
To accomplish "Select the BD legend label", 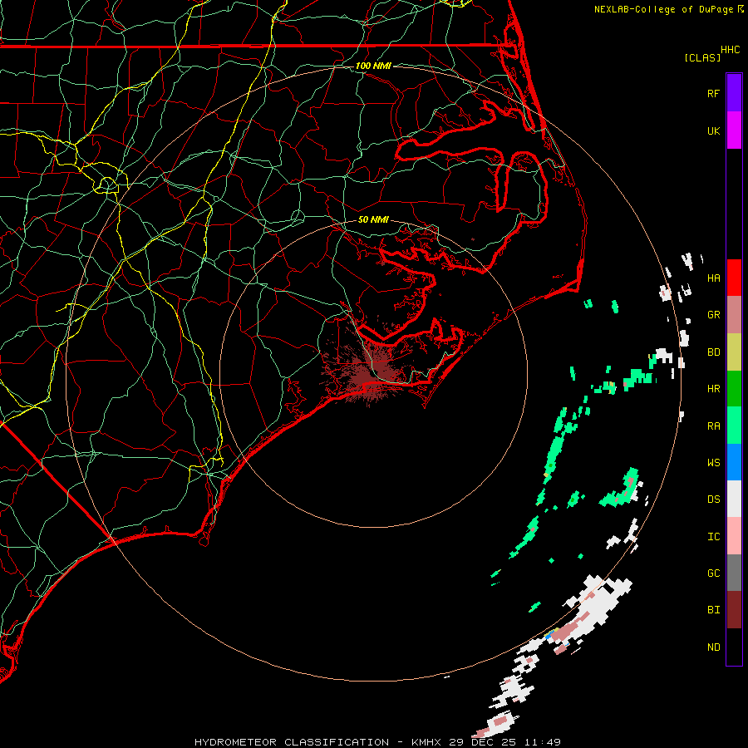I will [x=713, y=352].
